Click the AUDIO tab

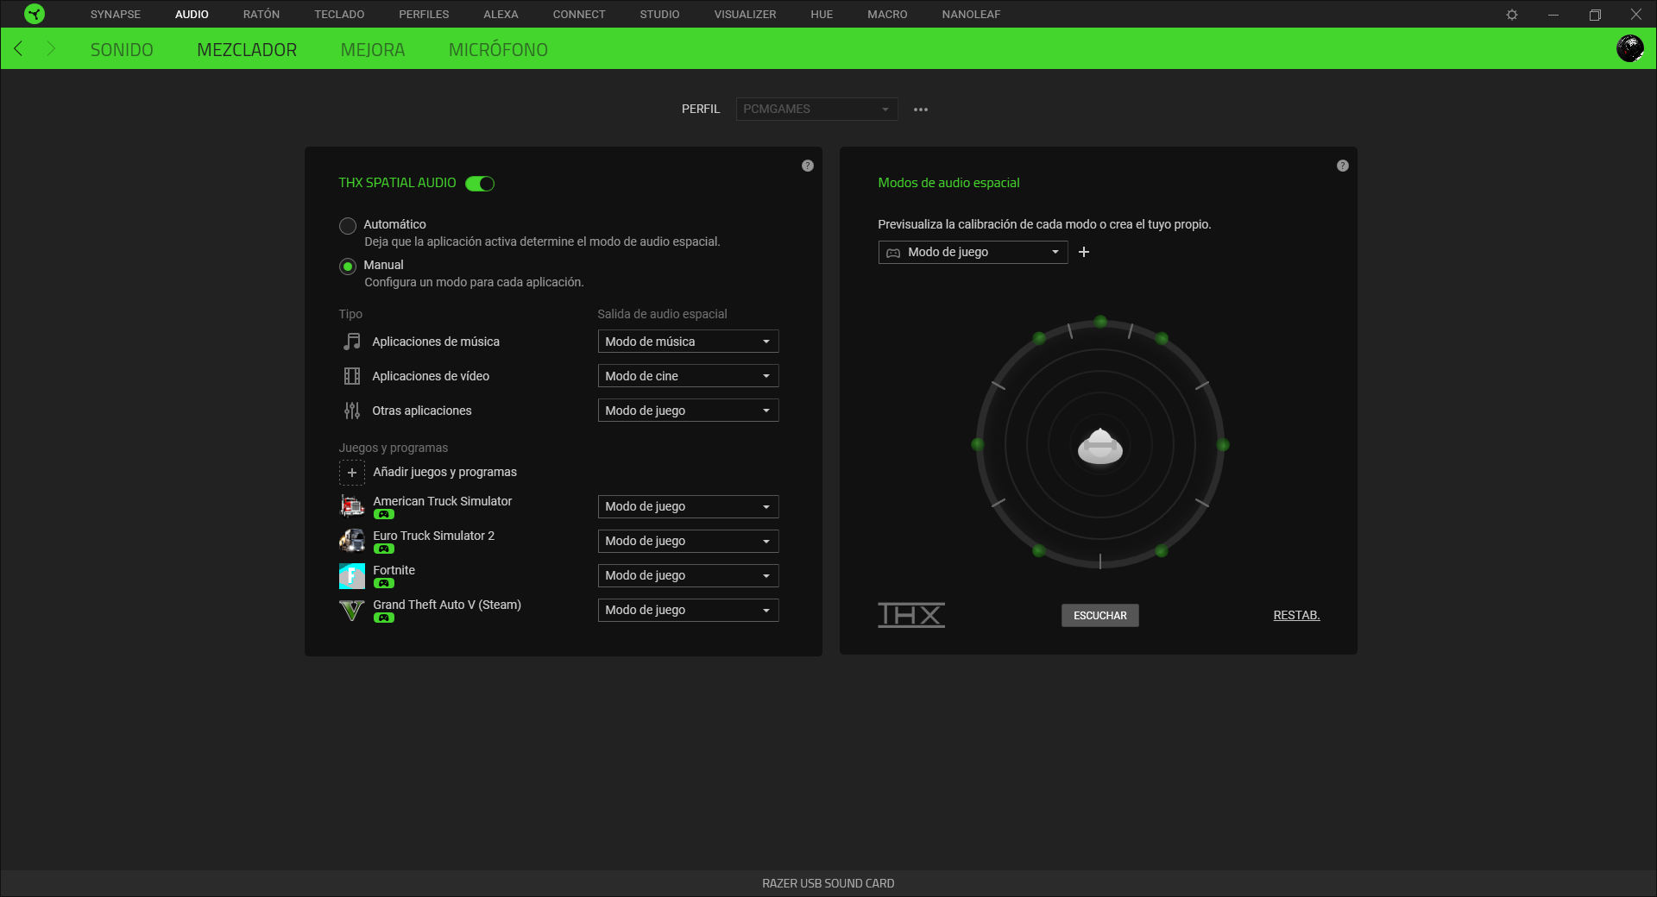pyautogui.click(x=192, y=15)
